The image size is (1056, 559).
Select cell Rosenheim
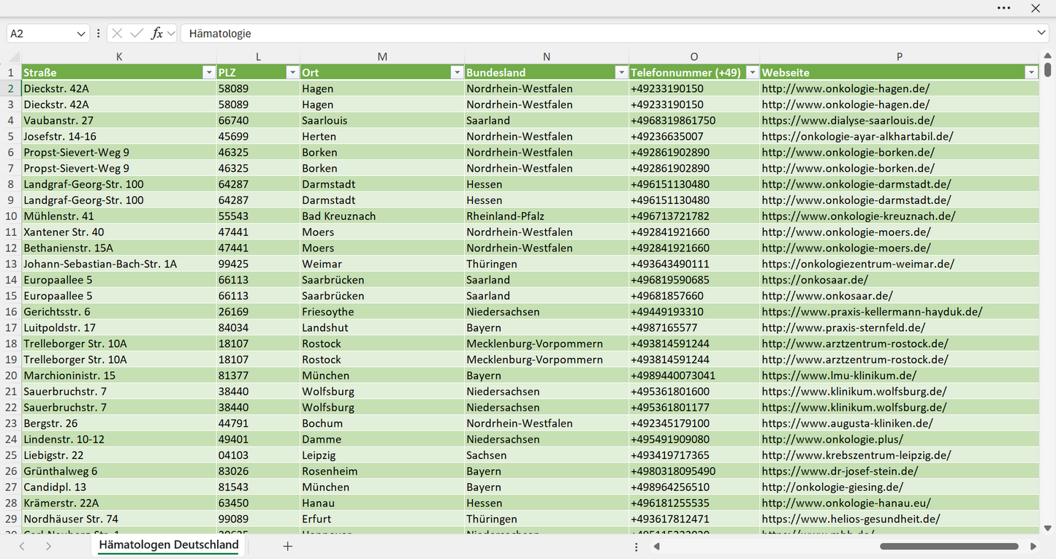coord(382,471)
